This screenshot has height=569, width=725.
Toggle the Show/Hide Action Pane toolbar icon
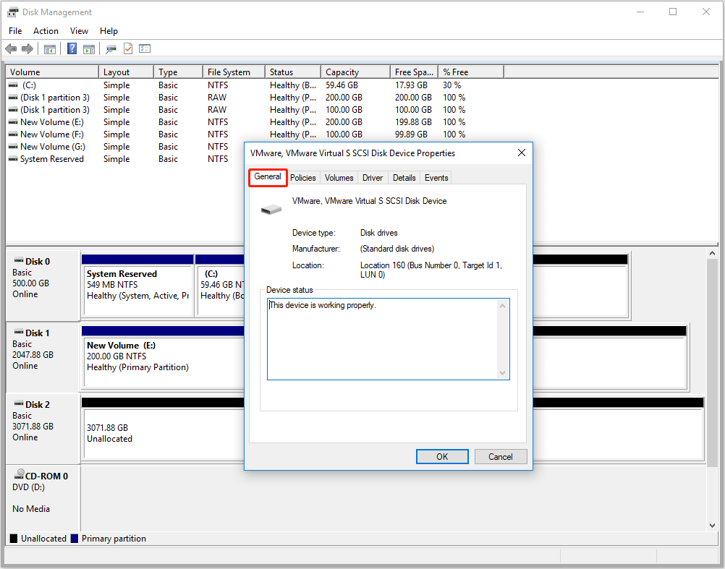(x=89, y=48)
